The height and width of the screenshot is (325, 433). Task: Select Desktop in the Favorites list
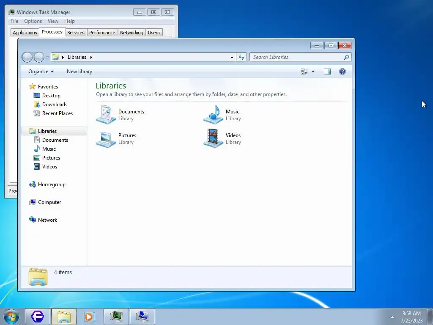click(51, 96)
